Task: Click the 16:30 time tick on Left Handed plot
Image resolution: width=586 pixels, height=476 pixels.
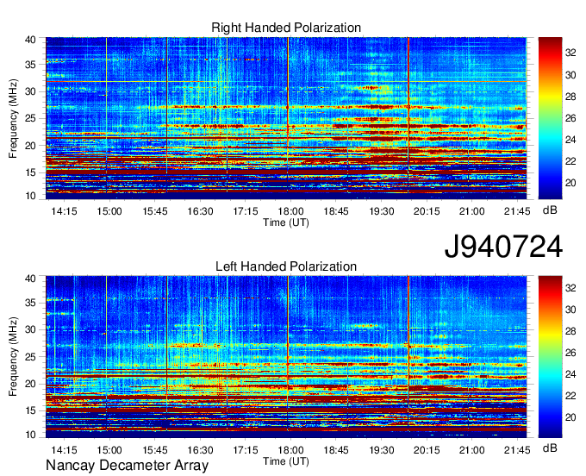Action: tap(200, 450)
